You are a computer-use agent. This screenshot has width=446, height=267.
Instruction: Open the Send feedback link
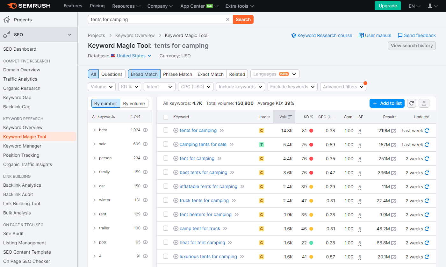(417, 35)
